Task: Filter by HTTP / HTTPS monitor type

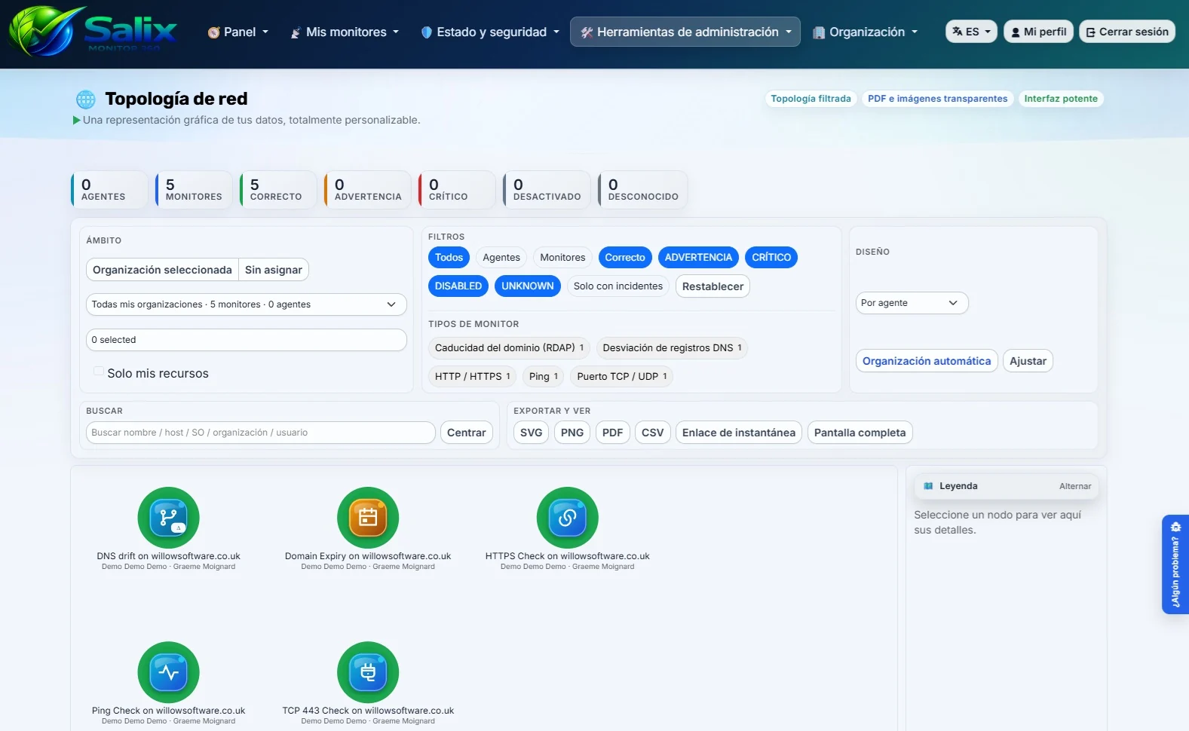Action: 473,377
